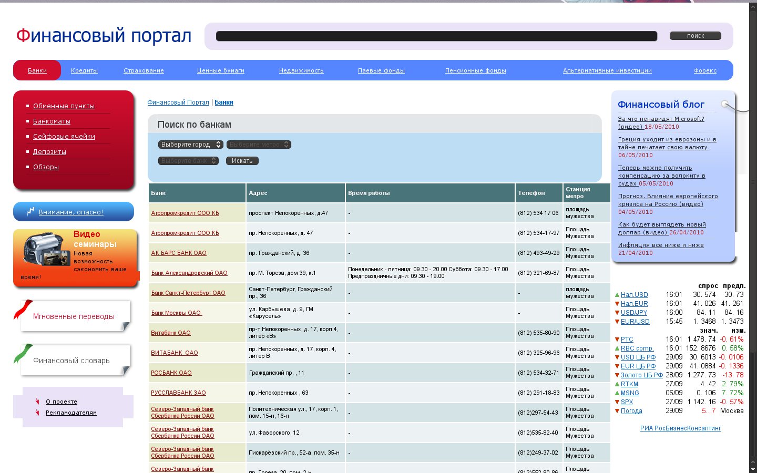Open the Выберите банк dropdown
Image resolution: width=757 pixels, height=473 pixels.
tap(188, 161)
